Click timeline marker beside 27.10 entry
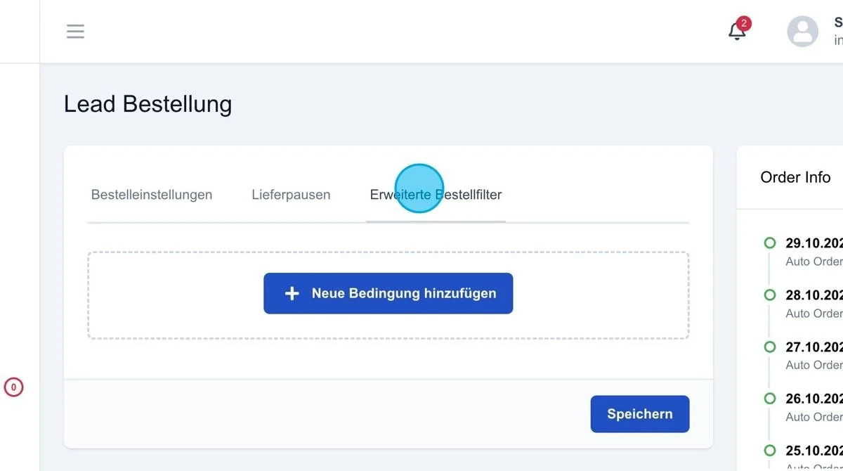The image size is (843, 471). tap(770, 347)
